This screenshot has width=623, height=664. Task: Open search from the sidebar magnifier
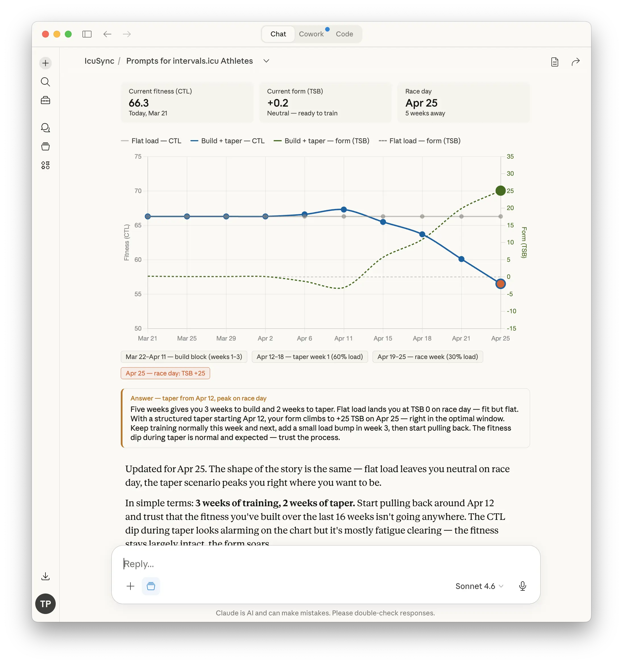(45, 82)
